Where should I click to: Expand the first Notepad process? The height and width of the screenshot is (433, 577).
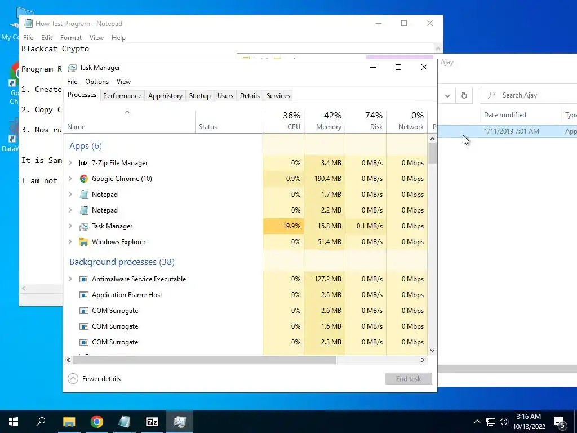coord(70,195)
